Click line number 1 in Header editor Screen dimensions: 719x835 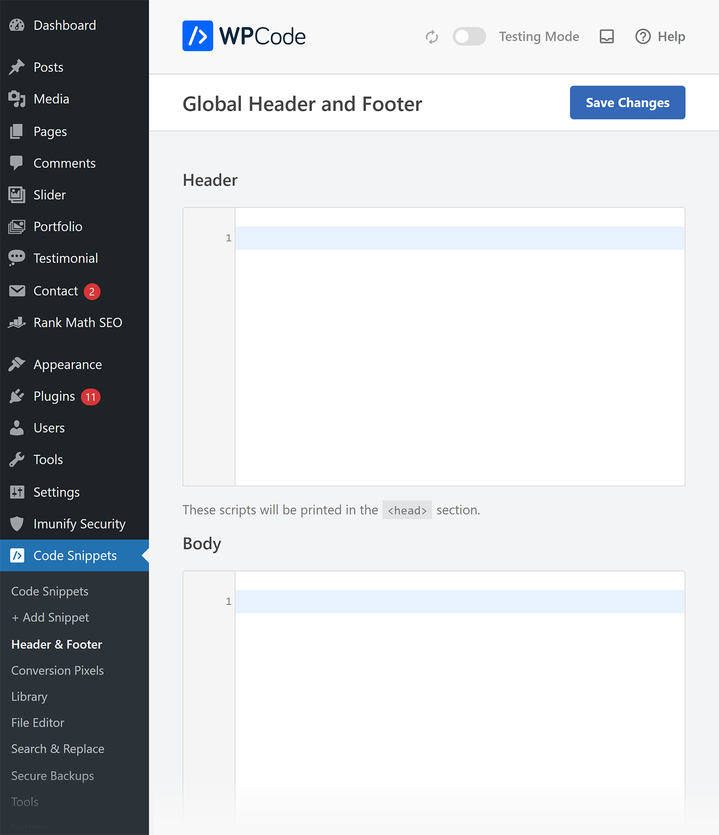click(x=229, y=238)
